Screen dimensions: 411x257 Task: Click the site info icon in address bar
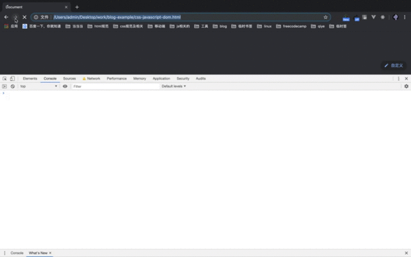(x=36, y=17)
